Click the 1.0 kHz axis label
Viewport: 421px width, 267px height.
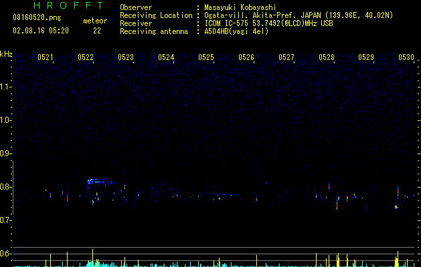pos(6,120)
